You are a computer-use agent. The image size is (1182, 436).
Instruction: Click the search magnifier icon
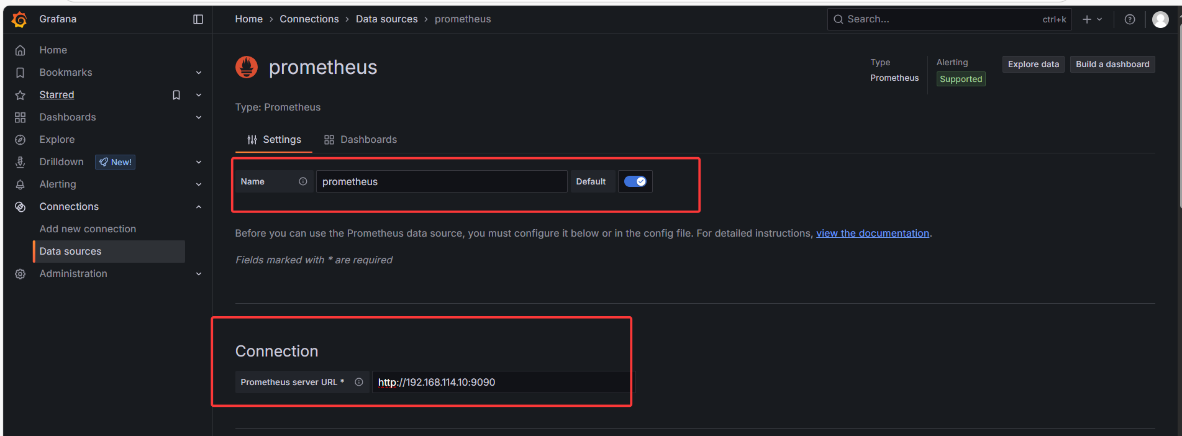[839, 19]
